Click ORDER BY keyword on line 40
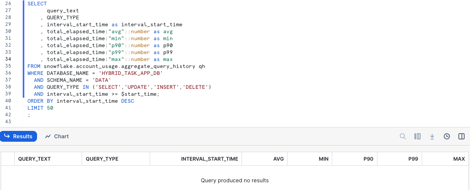Screen dimensions: 470x190 pos(40,101)
